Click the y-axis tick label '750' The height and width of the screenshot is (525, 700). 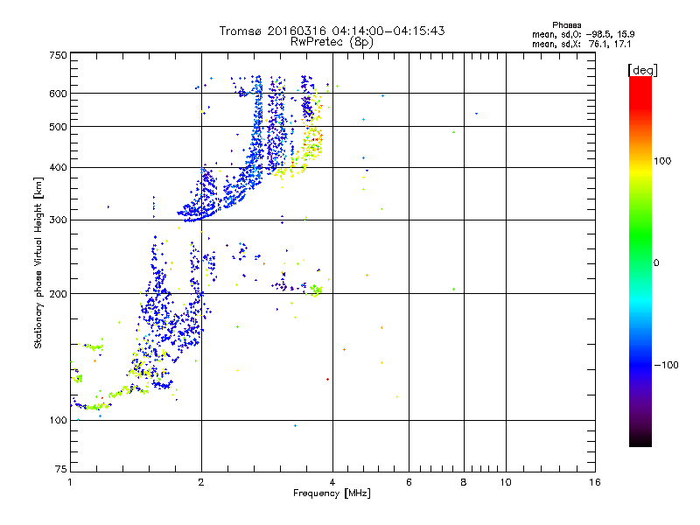pos(58,55)
